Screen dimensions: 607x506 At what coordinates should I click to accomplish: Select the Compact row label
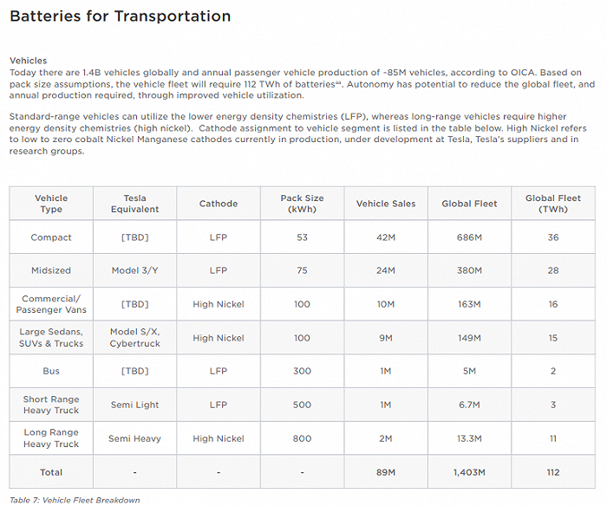[x=51, y=237]
